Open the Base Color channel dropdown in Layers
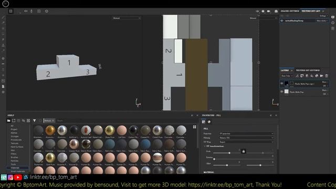Viewport: 336px width, 189px height. tap(287, 76)
